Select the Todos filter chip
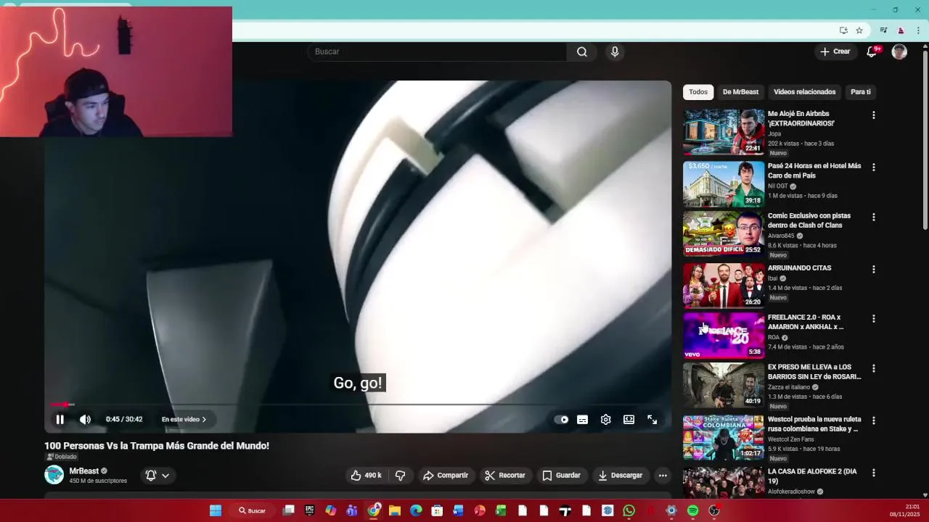Screen dimensions: 929x522 (698, 92)
